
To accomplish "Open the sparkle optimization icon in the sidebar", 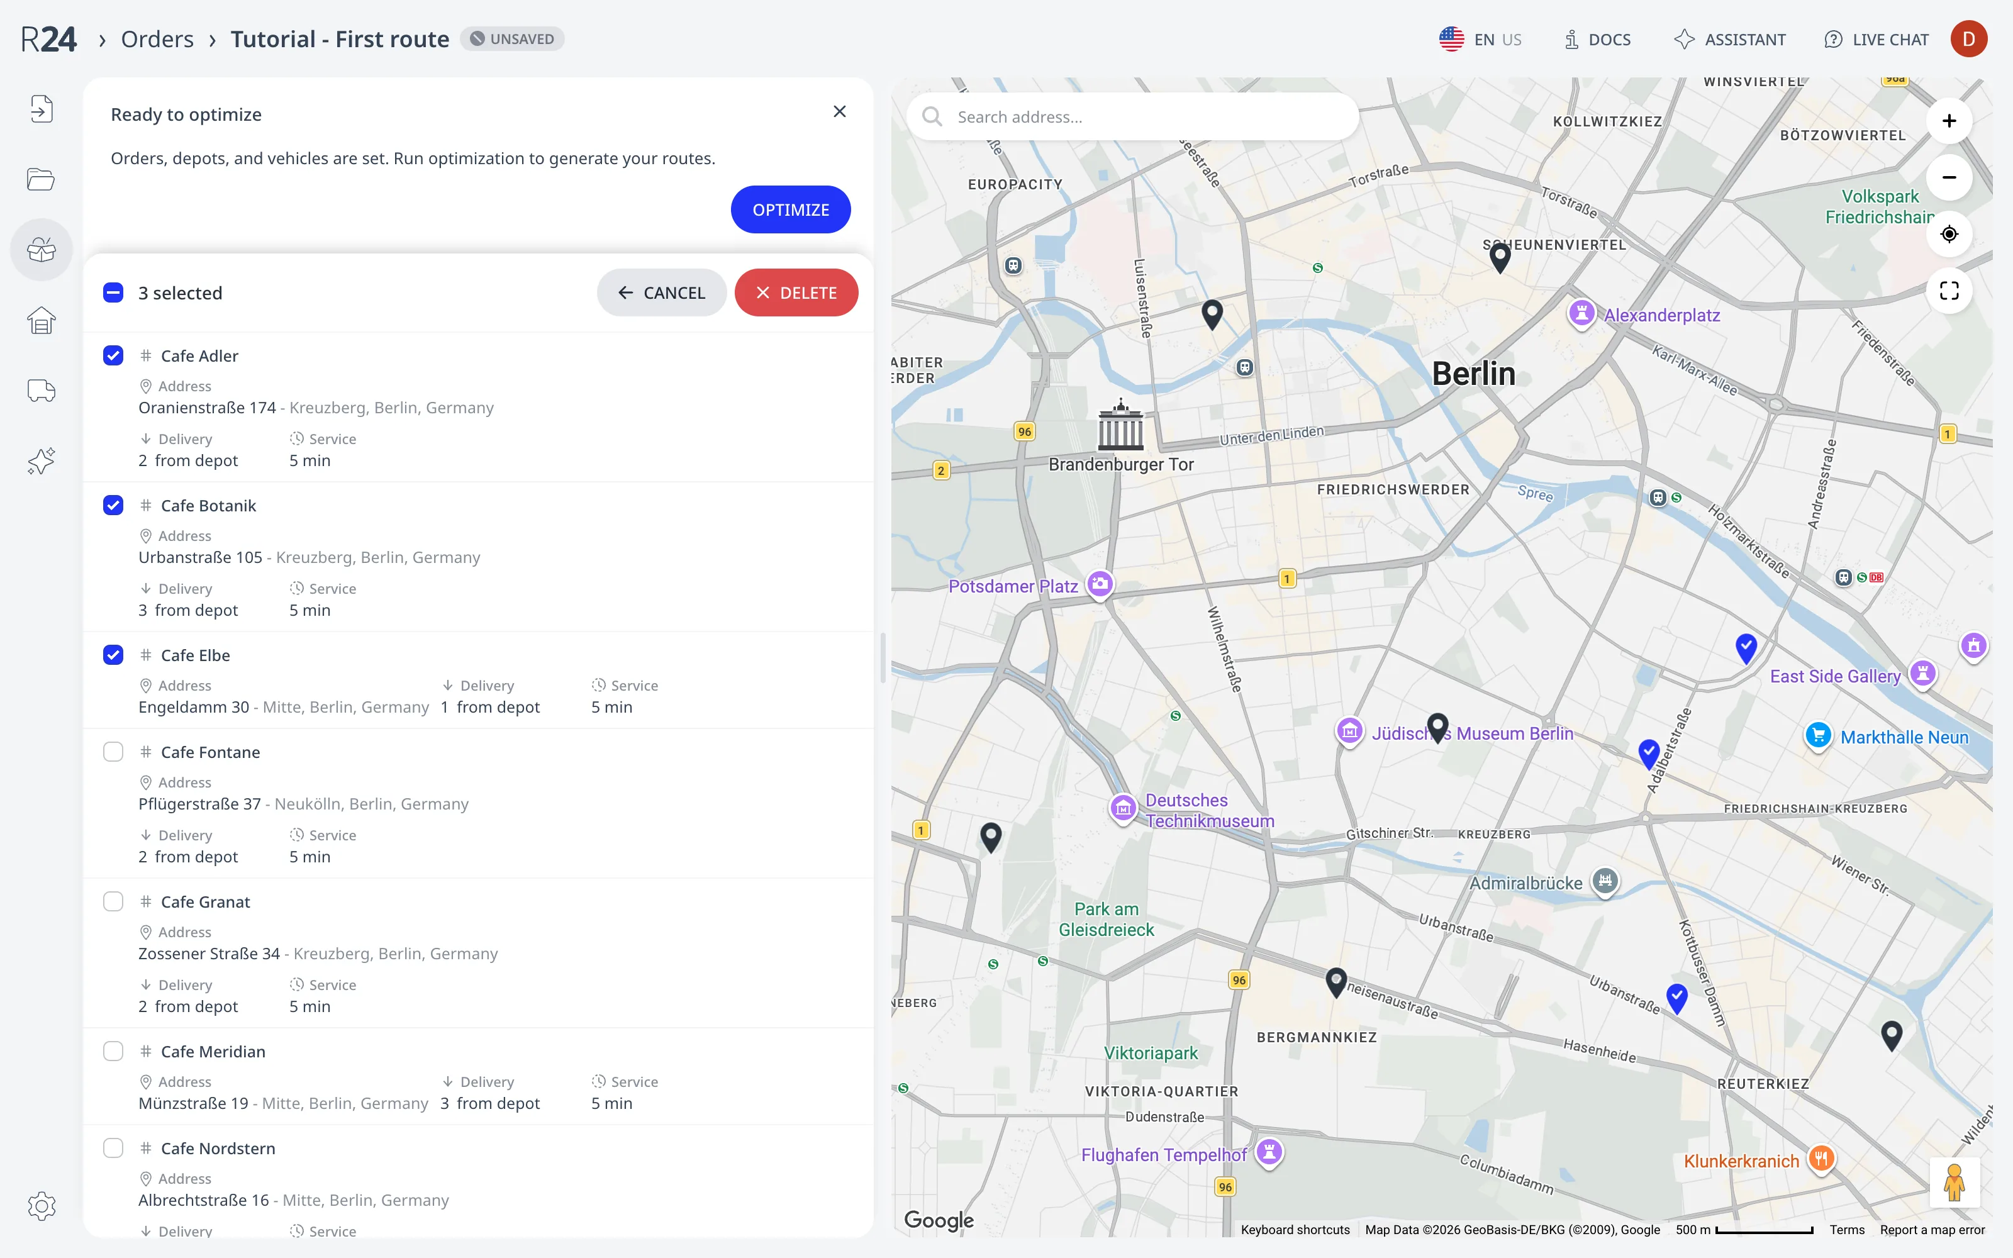I will point(42,461).
